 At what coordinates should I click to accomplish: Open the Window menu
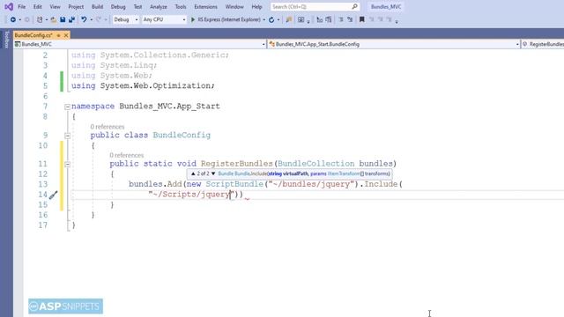[234, 7]
